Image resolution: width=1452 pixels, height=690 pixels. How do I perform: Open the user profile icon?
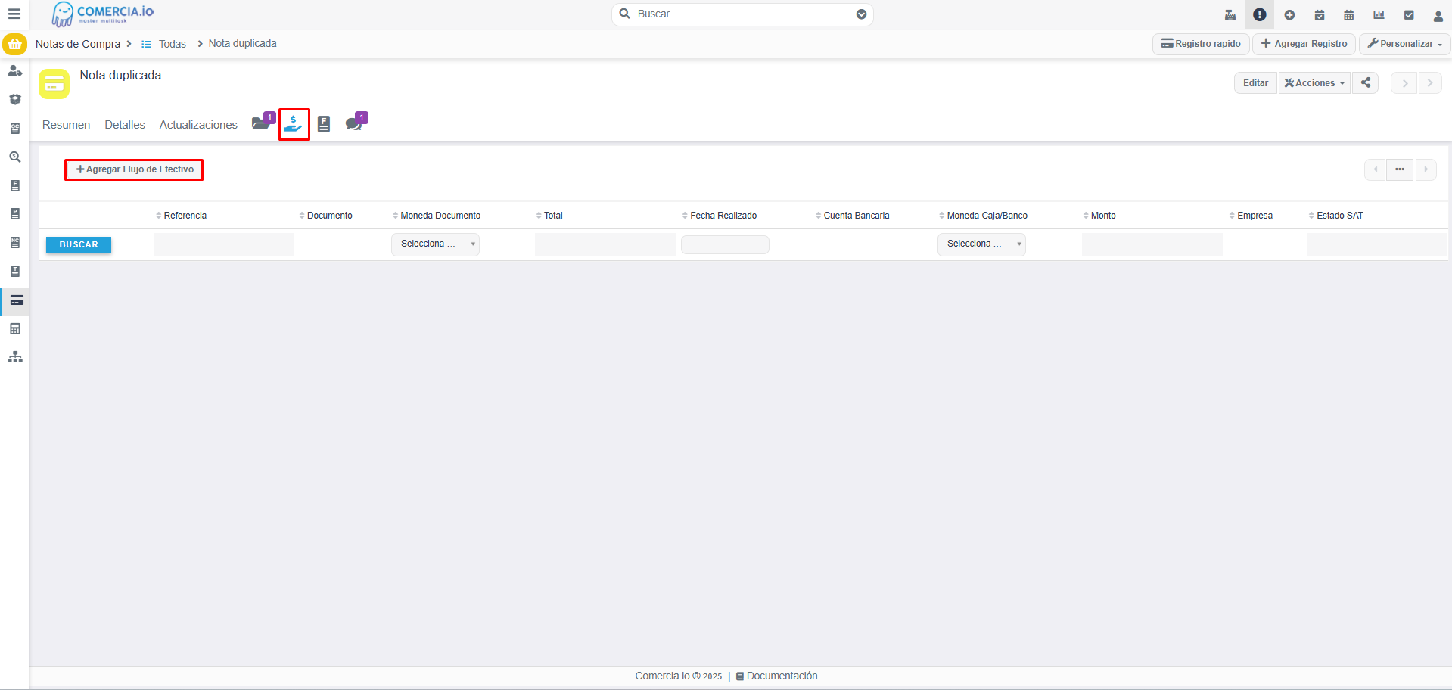coord(1438,16)
